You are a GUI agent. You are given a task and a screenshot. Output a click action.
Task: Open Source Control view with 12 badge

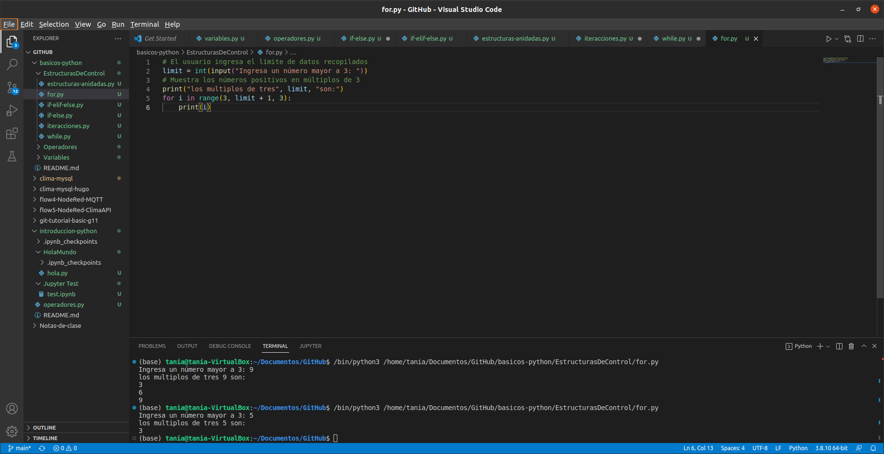(12, 87)
